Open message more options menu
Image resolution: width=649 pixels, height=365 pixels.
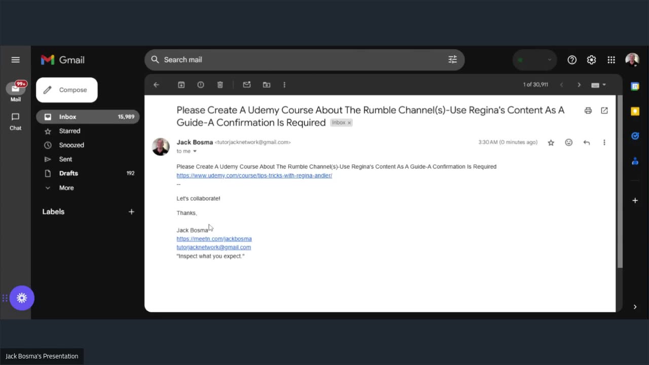604,143
